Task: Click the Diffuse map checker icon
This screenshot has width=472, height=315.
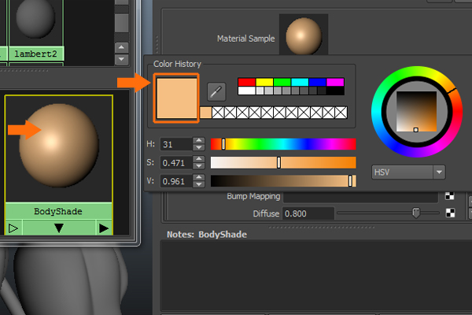Action: pyautogui.click(x=451, y=213)
